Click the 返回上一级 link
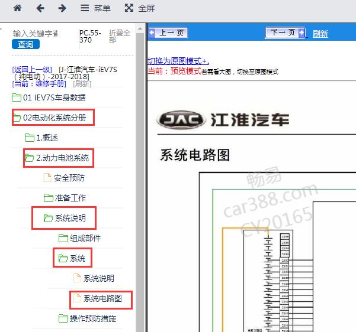 point(32,70)
